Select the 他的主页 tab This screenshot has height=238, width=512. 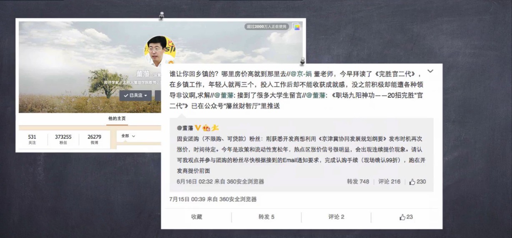(117, 119)
